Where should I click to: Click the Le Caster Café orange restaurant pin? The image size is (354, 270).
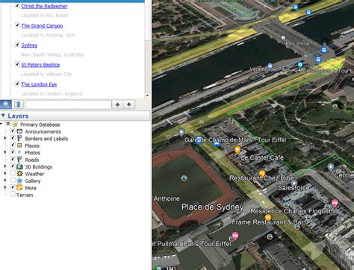coord(237,150)
